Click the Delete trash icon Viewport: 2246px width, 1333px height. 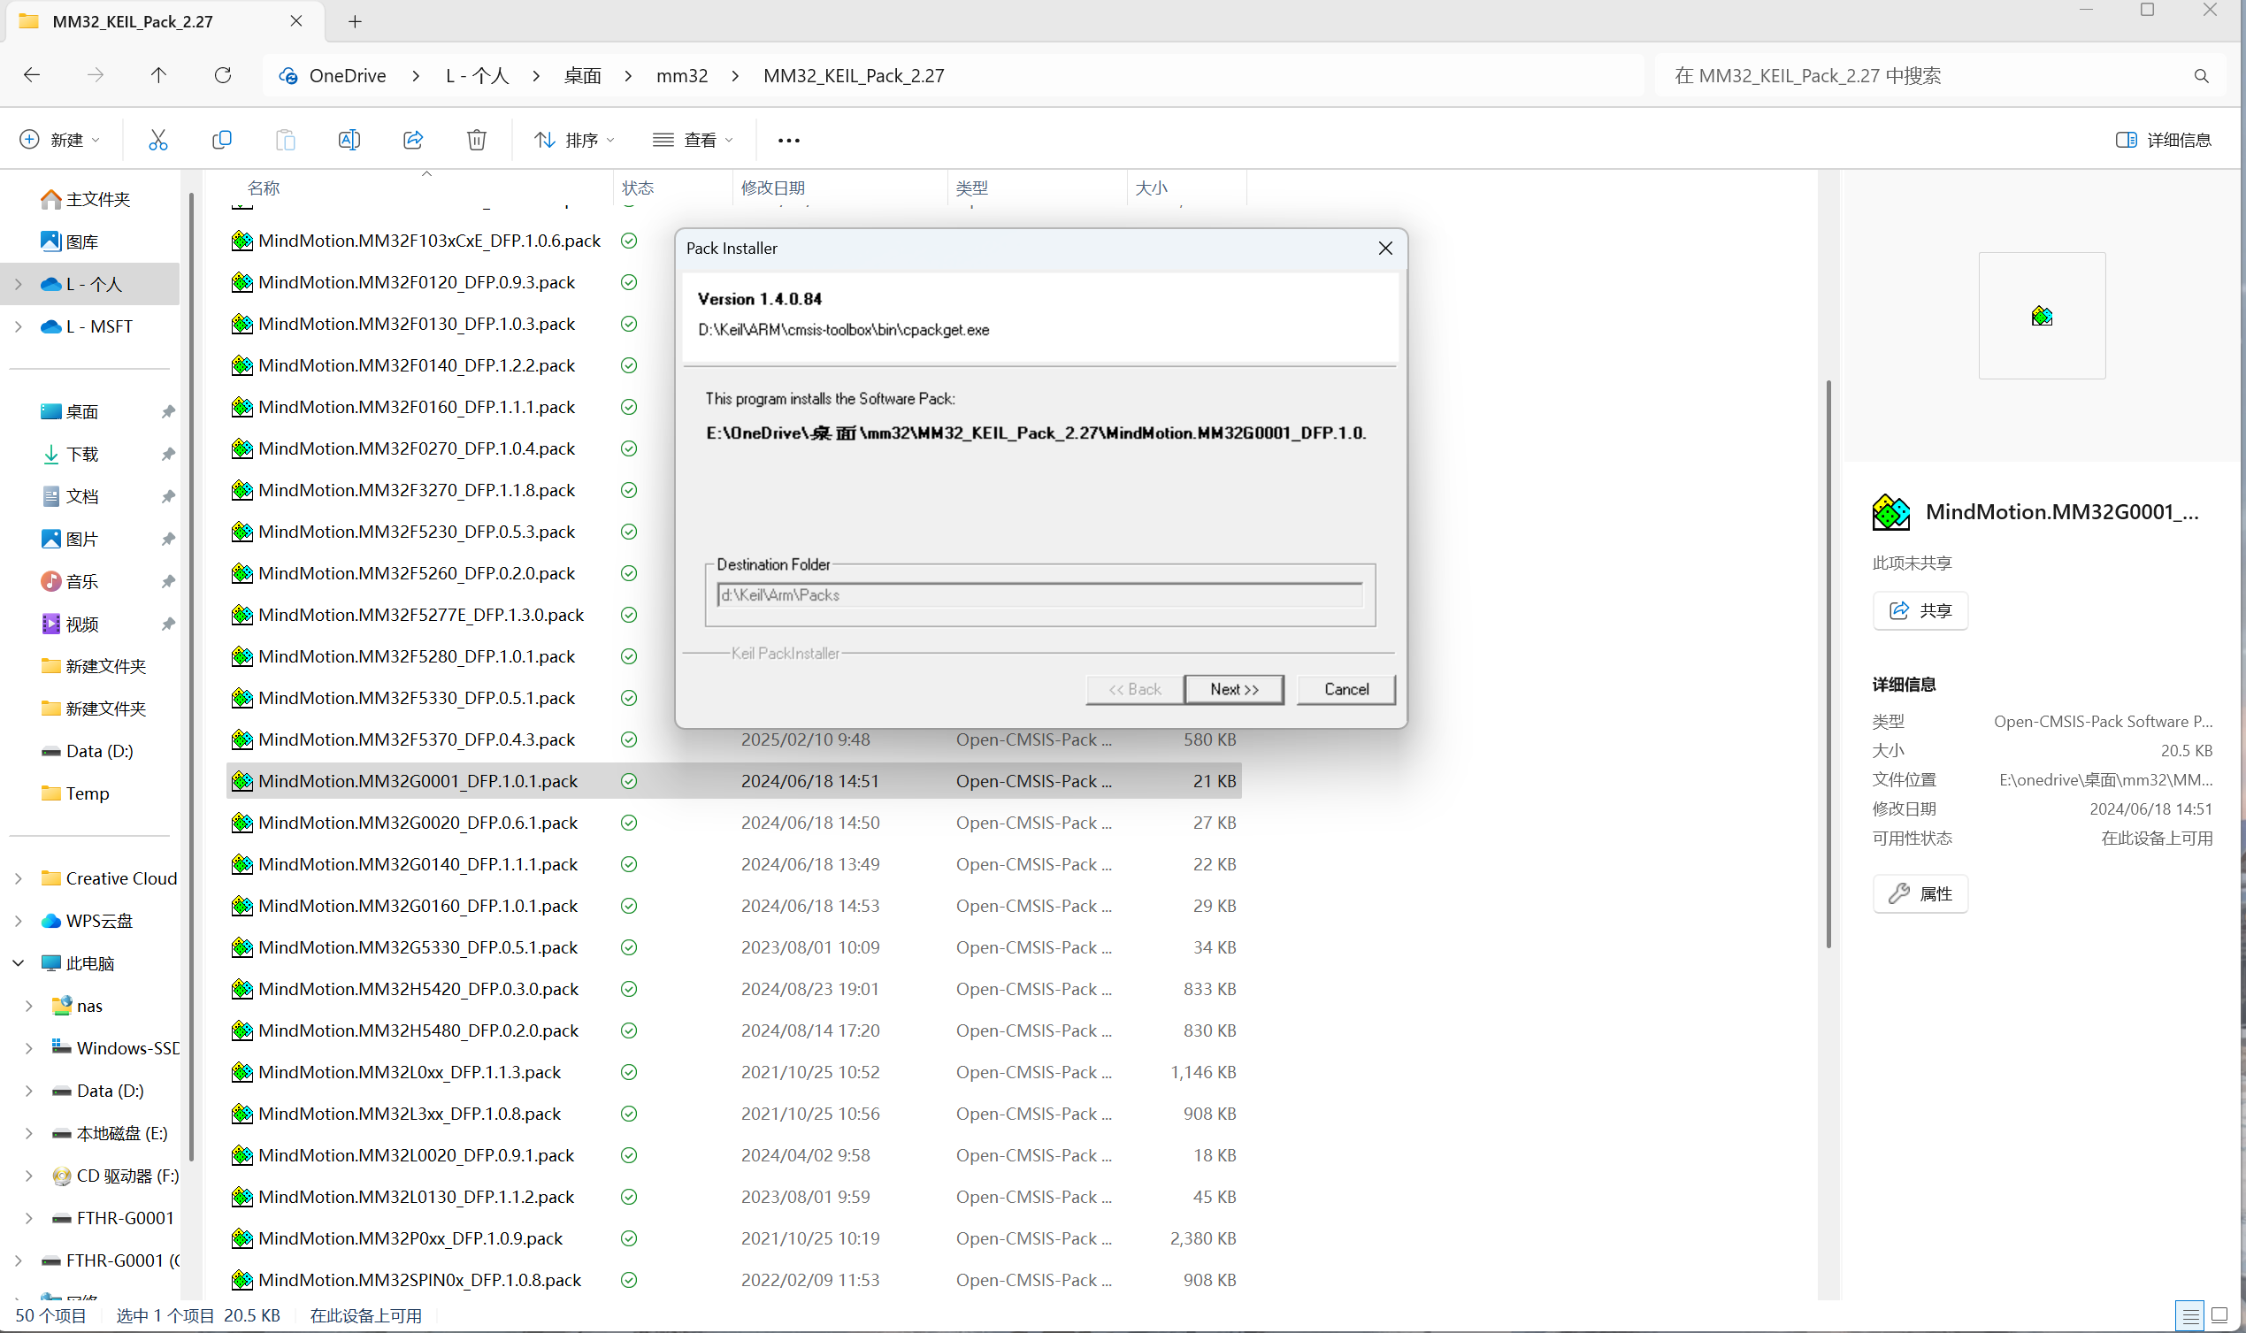(477, 140)
